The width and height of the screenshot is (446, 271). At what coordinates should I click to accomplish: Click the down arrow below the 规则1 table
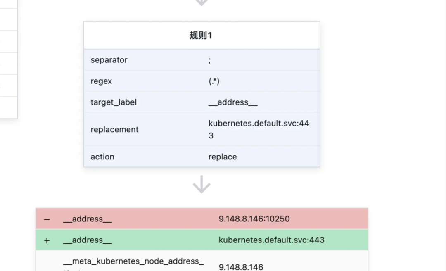202,185
